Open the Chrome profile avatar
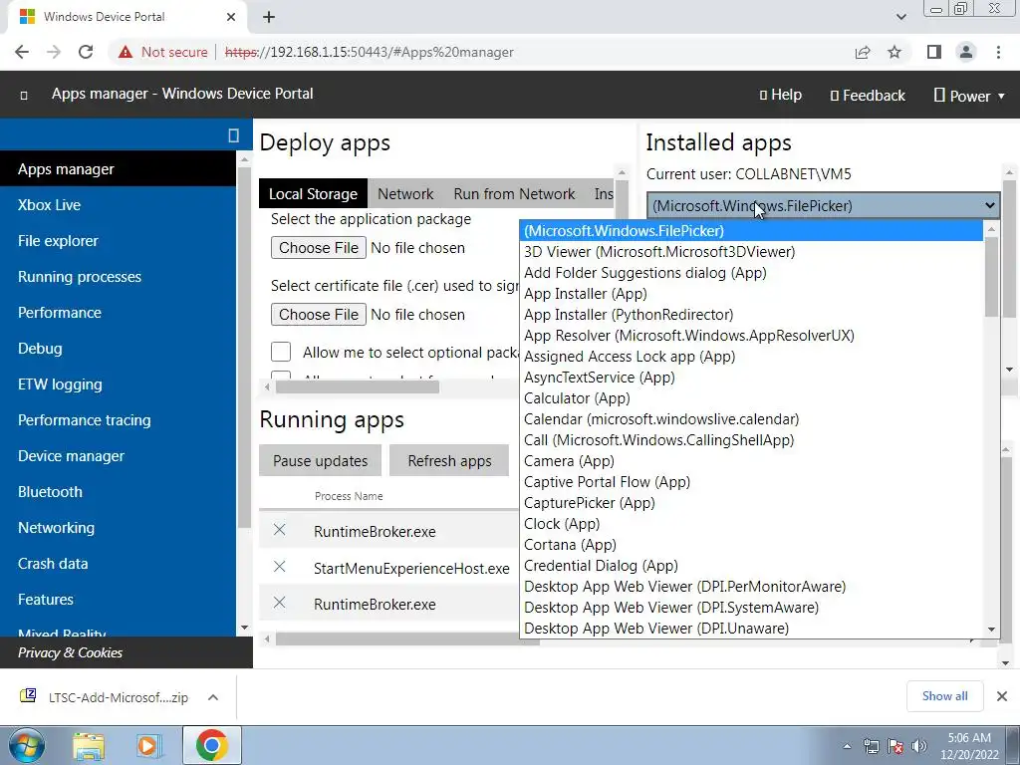Image resolution: width=1020 pixels, height=765 pixels. tap(966, 52)
